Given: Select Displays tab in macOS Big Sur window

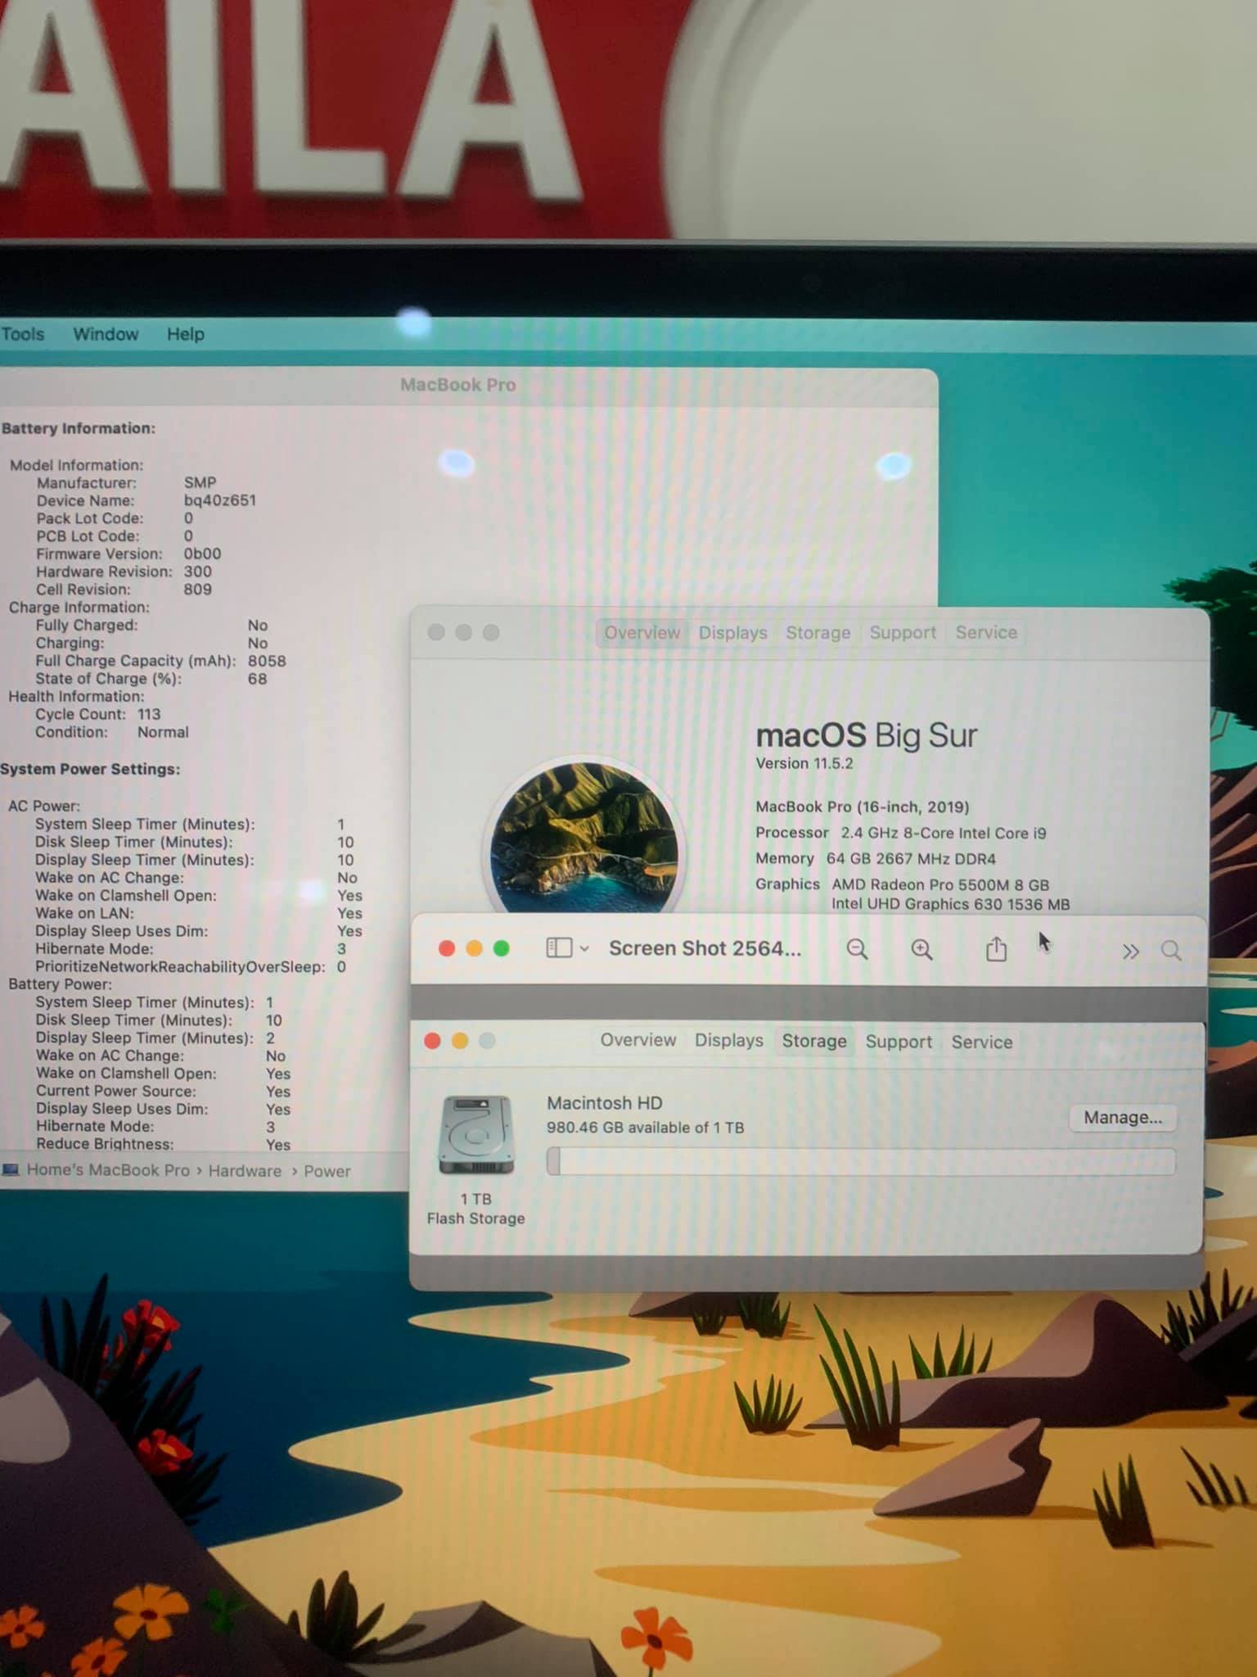Looking at the screenshot, I should [732, 633].
